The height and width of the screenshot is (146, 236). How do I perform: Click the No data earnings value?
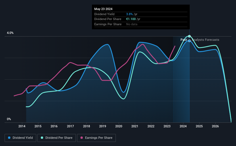point(132,24)
